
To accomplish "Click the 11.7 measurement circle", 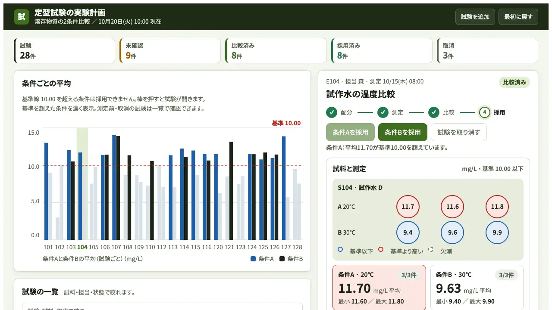I will point(408,207).
